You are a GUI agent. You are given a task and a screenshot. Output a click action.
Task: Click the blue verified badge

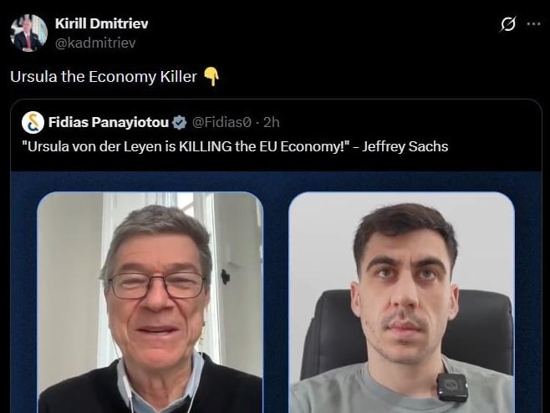point(180,122)
